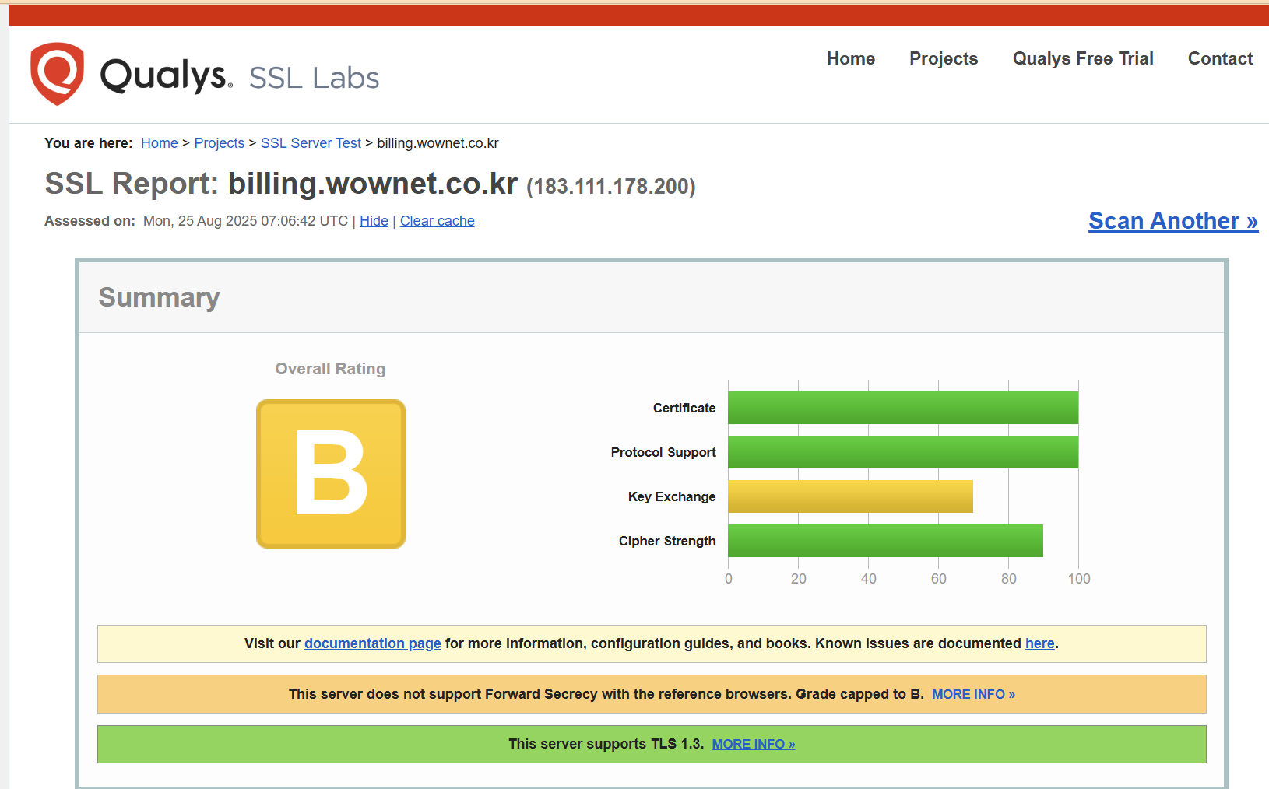Click the IP address 183.111.178.200
This screenshot has width=1269, height=789.
(611, 187)
